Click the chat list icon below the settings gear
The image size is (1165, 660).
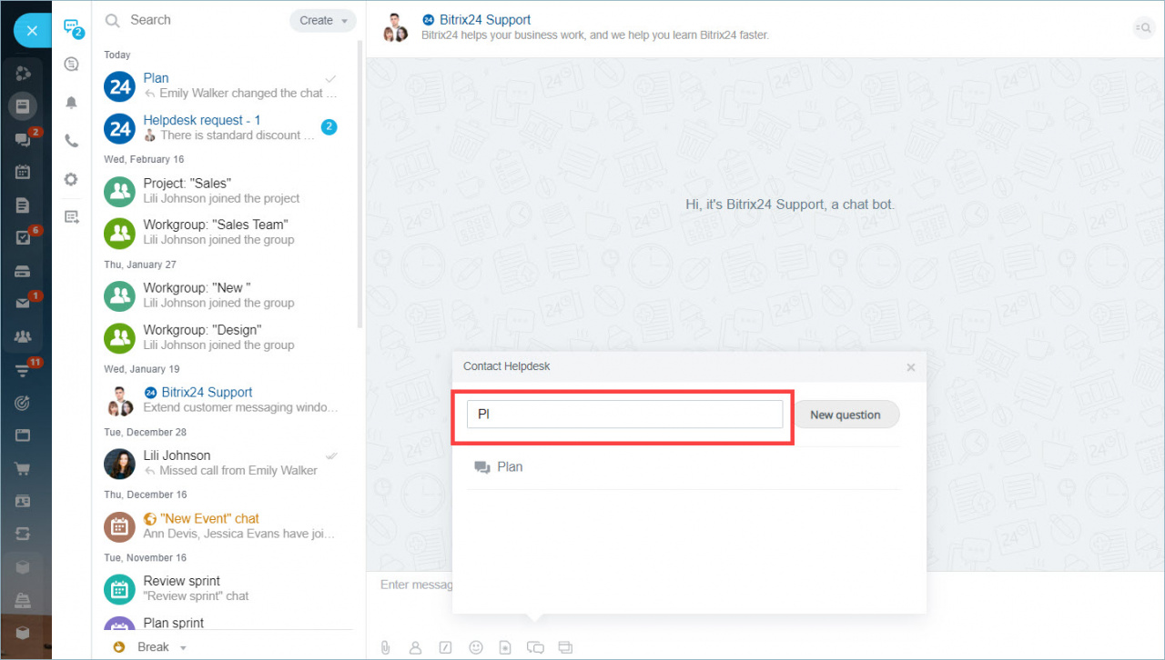click(x=72, y=216)
